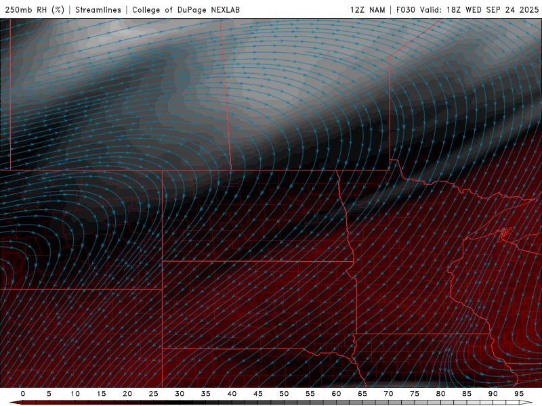This screenshot has width=542, height=406.
Task: Click the "90" color scale label
Action: 493,394
